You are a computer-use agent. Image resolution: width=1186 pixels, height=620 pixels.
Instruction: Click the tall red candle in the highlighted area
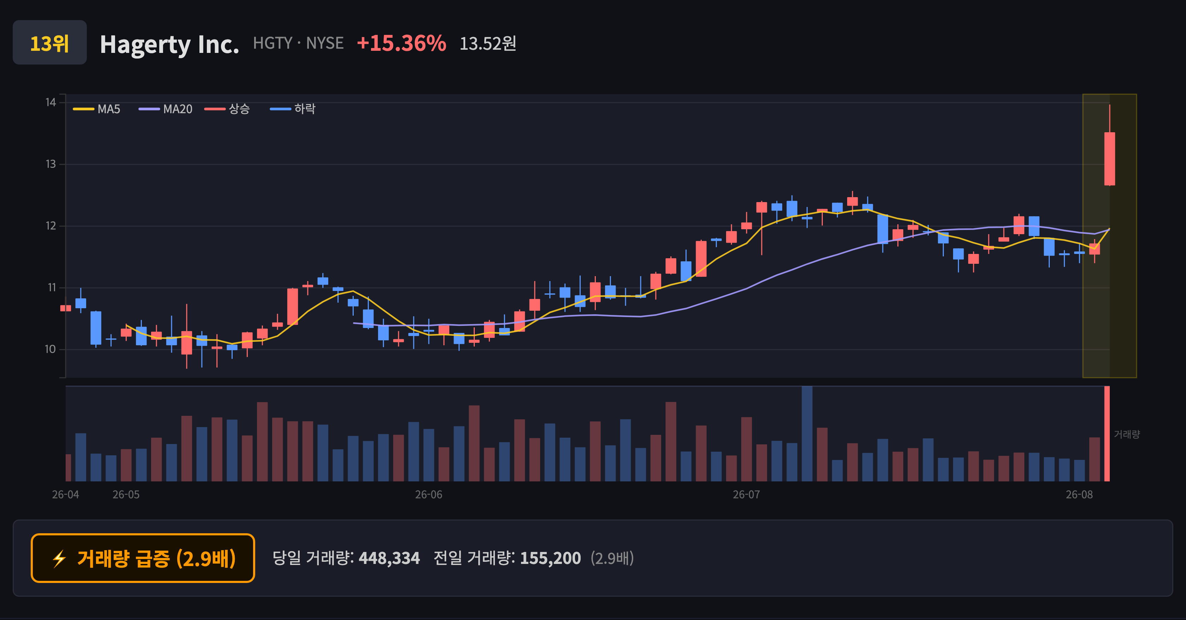pos(1109,159)
